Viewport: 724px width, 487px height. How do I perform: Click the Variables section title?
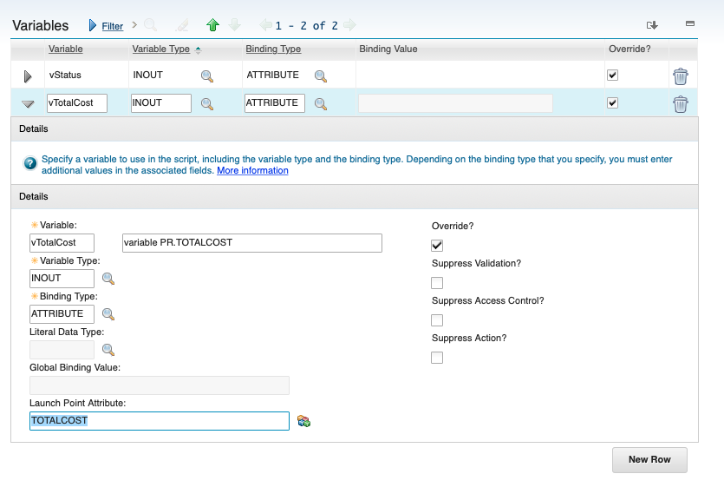(40, 25)
